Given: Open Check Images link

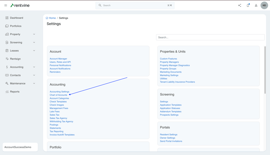Looking at the screenshot, I should click(x=57, y=105).
